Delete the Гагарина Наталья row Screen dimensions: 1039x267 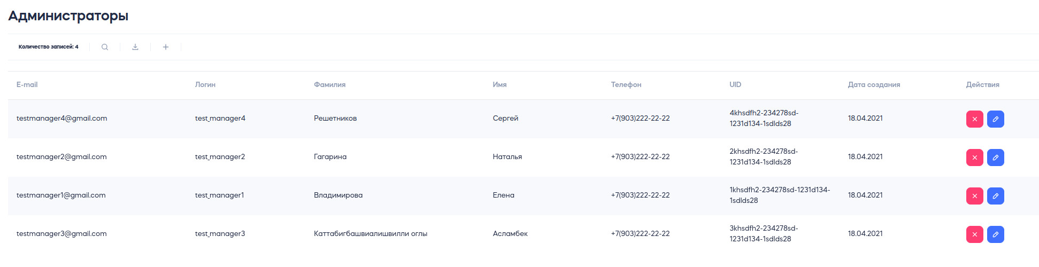pos(975,158)
